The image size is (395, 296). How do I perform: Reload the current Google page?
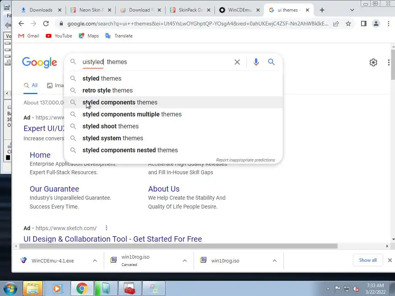pyautogui.click(x=46, y=24)
